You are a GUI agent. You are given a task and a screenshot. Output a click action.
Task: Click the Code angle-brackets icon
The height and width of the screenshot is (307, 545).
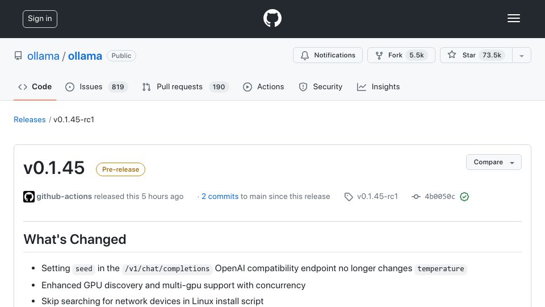[x=23, y=86]
